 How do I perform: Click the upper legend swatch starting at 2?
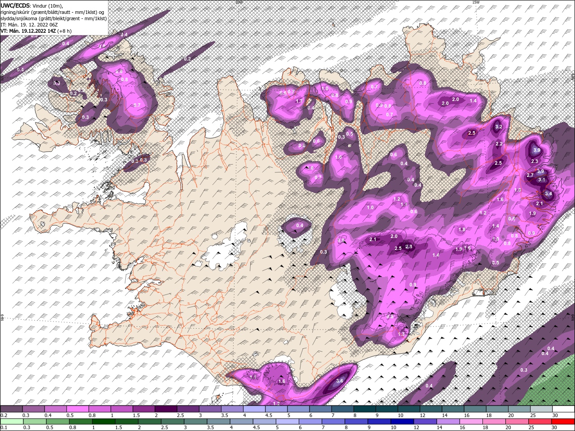pos(166,409)
